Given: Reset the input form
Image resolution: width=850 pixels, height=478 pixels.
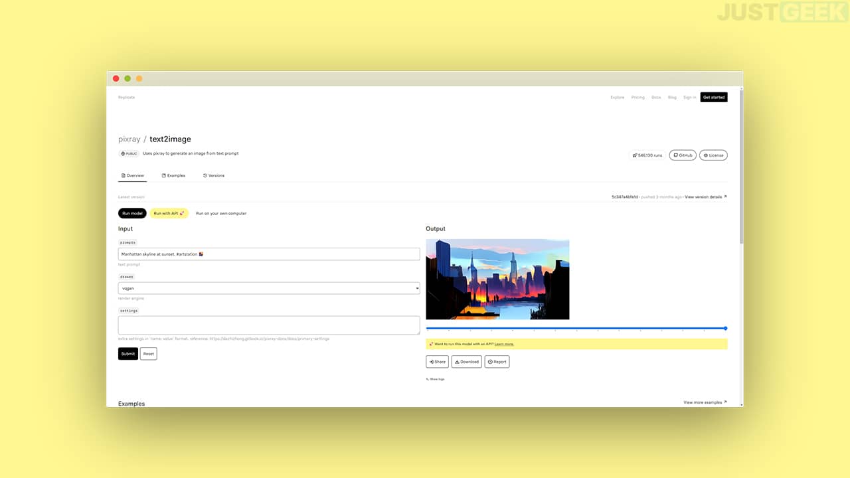Looking at the screenshot, I should 149,354.
